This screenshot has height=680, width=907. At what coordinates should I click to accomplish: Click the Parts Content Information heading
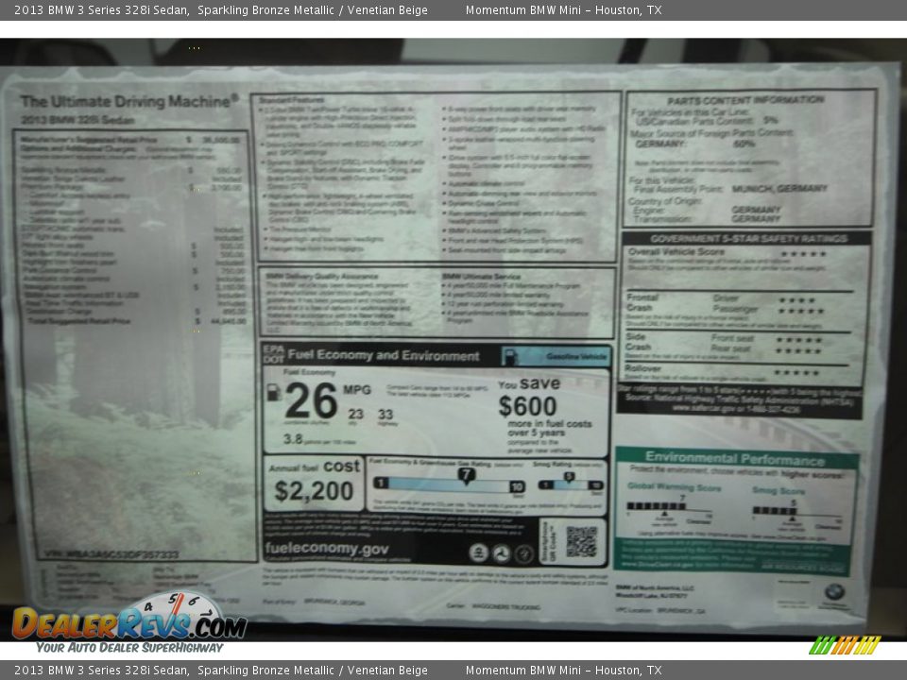click(745, 100)
